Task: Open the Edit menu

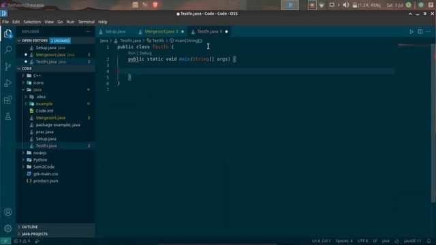Action: pos(16,22)
